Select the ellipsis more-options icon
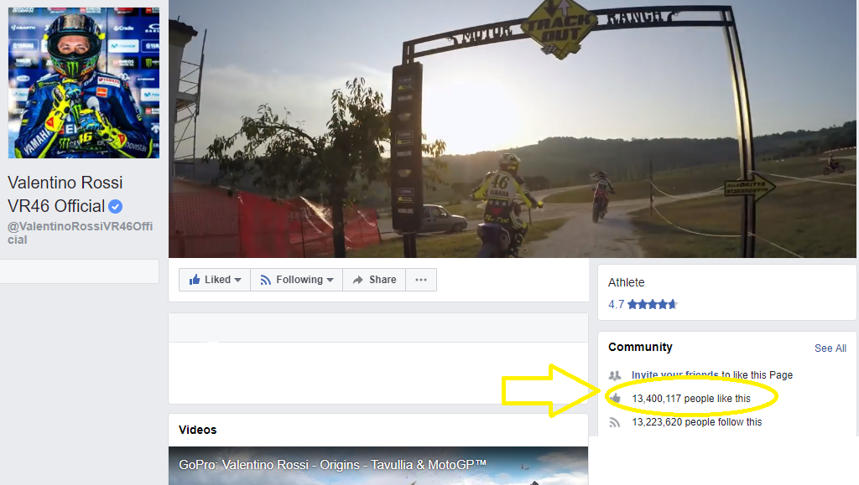 [420, 279]
